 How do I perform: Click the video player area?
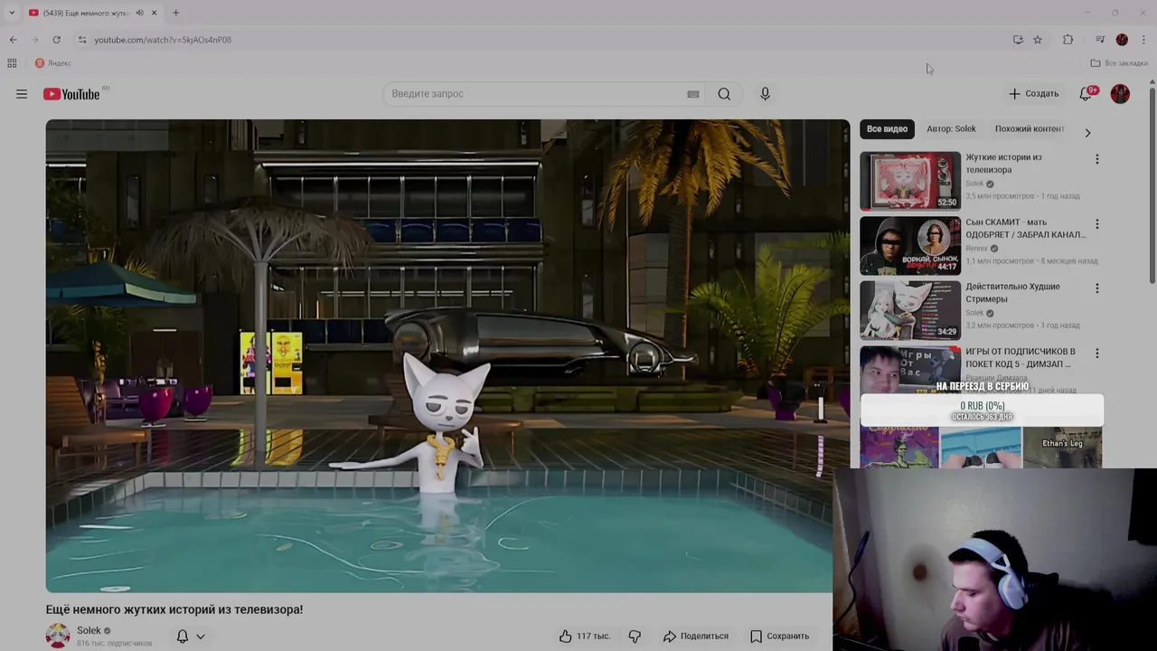447,356
